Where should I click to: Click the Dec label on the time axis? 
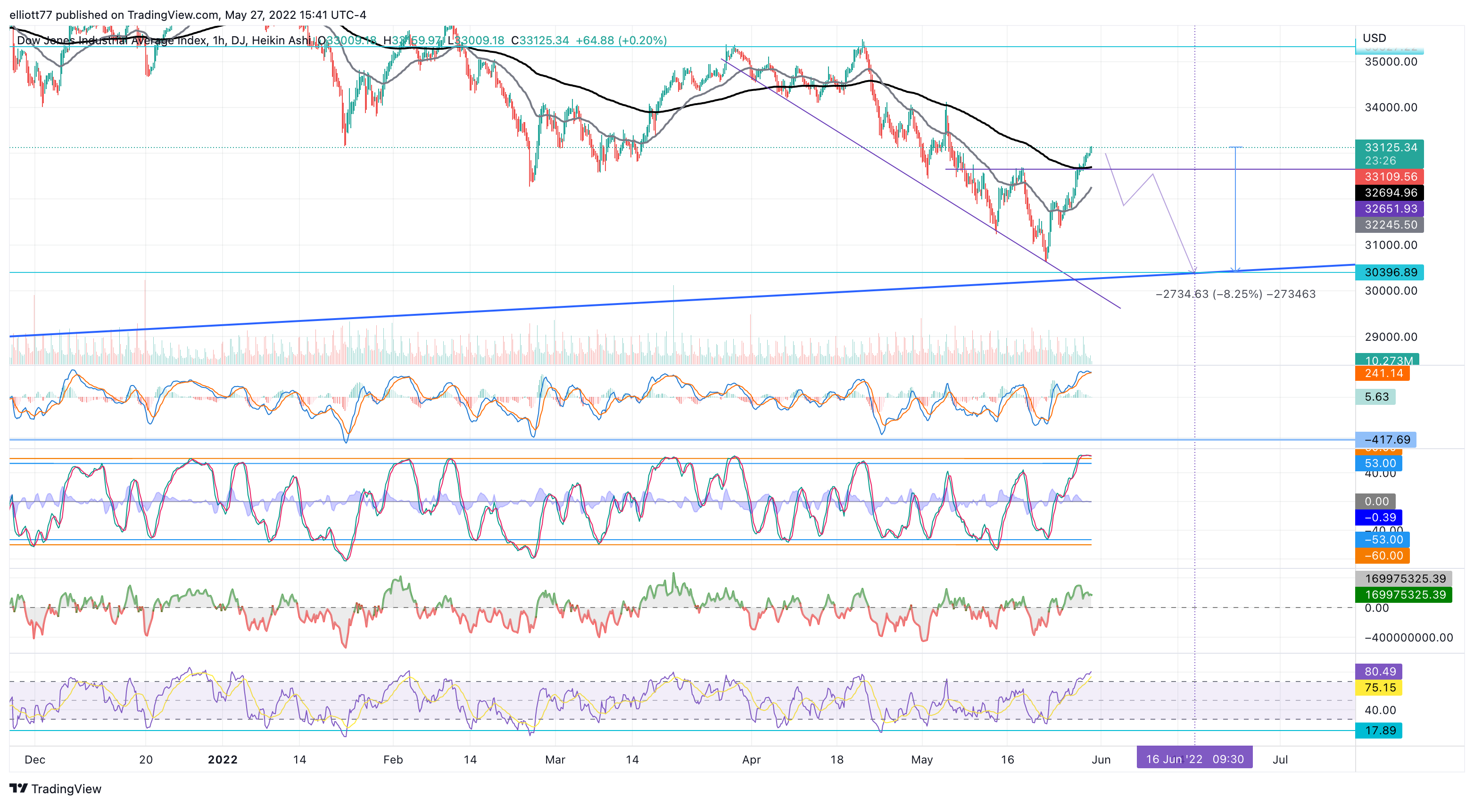tap(35, 760)
